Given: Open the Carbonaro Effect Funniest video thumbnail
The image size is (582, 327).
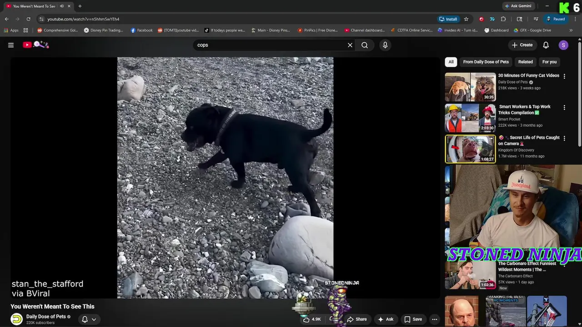Looking at the screenshot, I should click(x=470, y=275).
